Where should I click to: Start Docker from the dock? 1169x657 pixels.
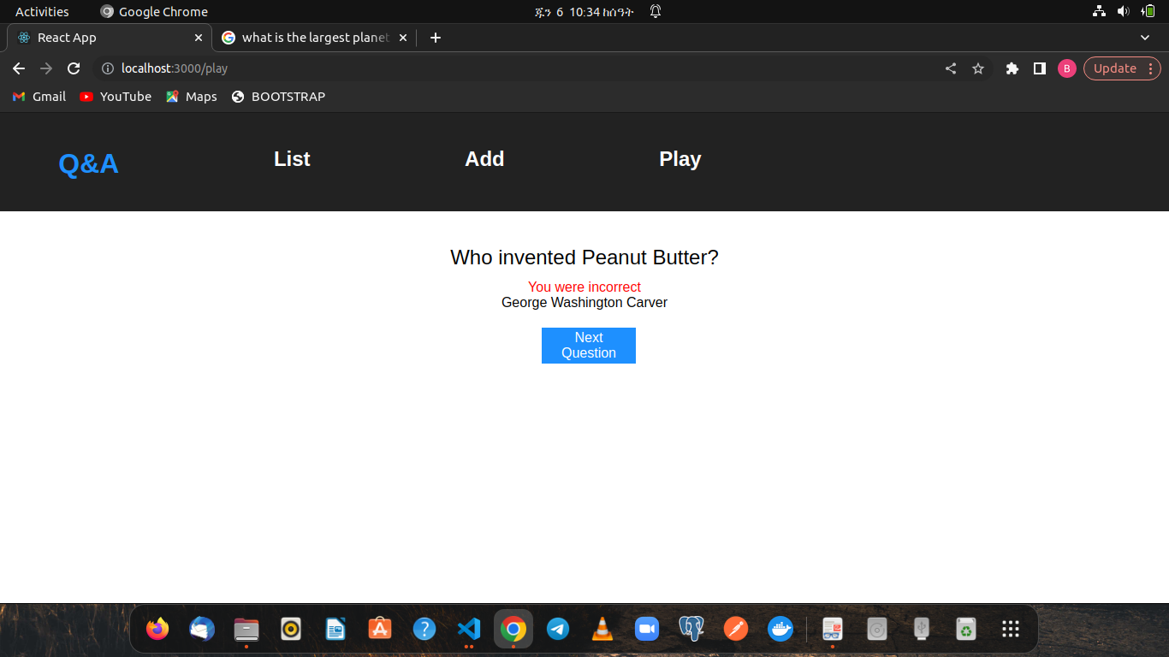(x=780, y=629)
